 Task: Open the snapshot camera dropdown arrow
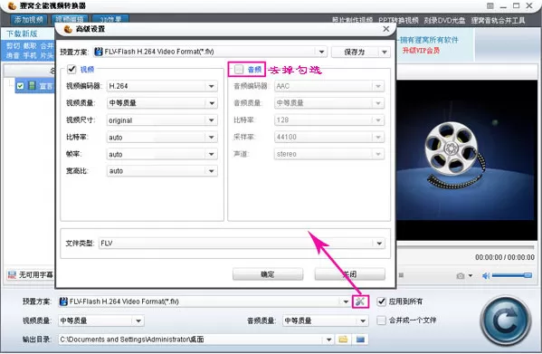(x=471, y=275)
